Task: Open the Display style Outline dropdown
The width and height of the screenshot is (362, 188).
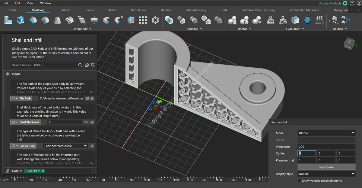Action: 326,174
